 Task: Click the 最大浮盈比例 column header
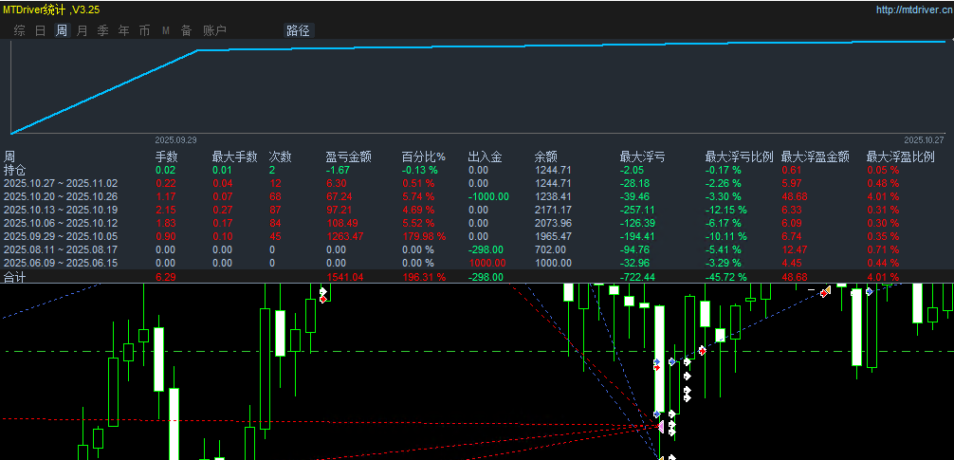[900, 157]
